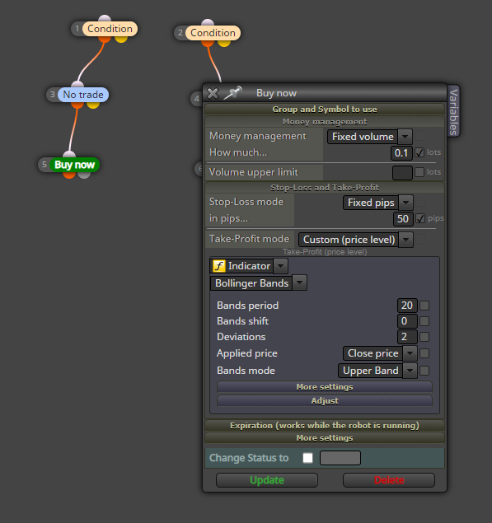Pin the Buy now panel
Viewport: 492px width, 523px height.
pyautogui.click(x=232, y=93)
